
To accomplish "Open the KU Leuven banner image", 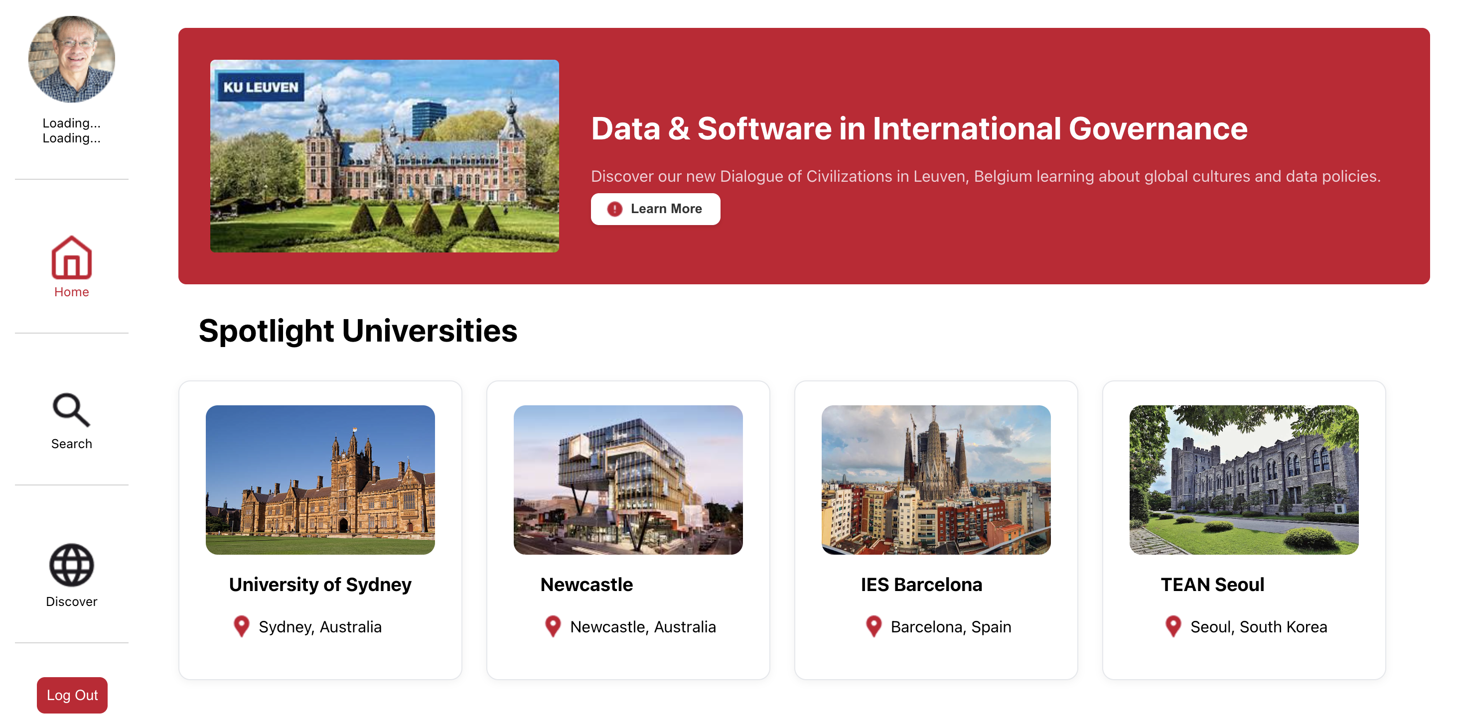I will 385,156.
